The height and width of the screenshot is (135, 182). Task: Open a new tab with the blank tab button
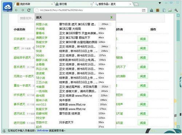pyautogui.click(x=136, y=4)
